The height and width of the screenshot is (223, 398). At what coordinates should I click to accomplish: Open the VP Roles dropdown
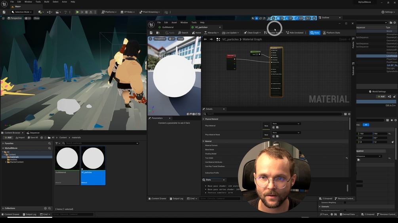click(128, 12)
